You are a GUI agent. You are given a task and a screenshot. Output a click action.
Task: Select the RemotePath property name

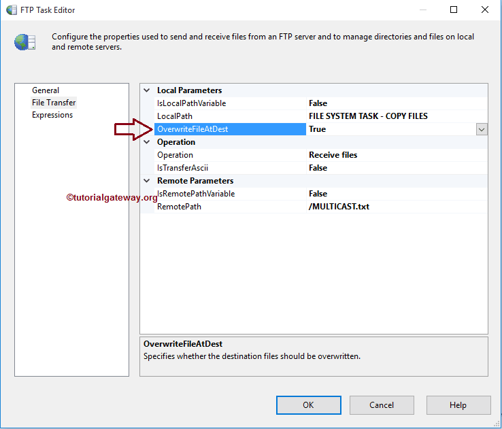click(x=180, y=207)
